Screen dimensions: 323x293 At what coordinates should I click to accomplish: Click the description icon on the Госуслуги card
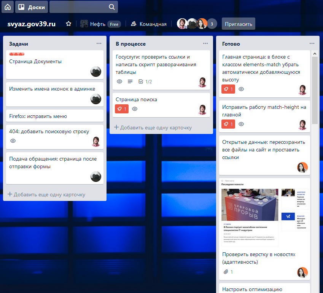130,81
